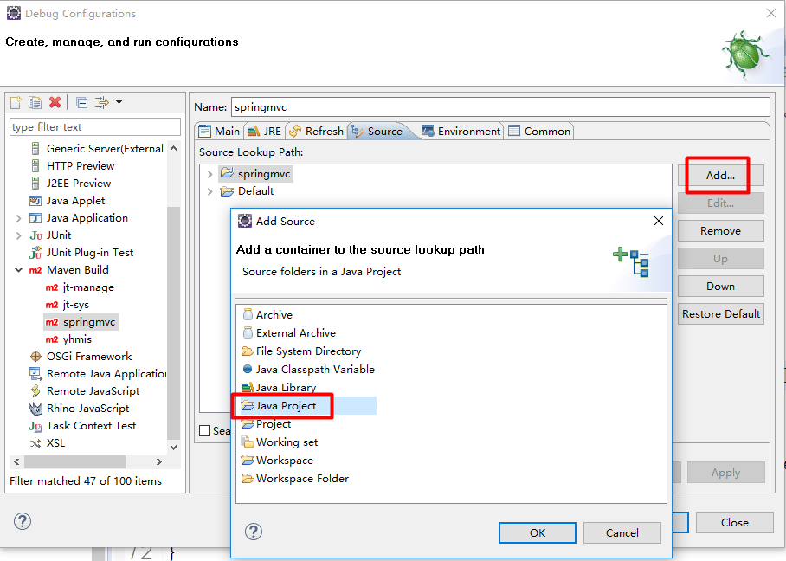The image size is (786, 561).
Task: Click the Remove button
Action: pyautogui.click(x=720, y=231)
